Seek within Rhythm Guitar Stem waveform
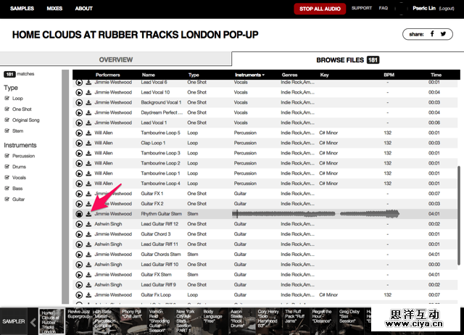 coord(316,214)
